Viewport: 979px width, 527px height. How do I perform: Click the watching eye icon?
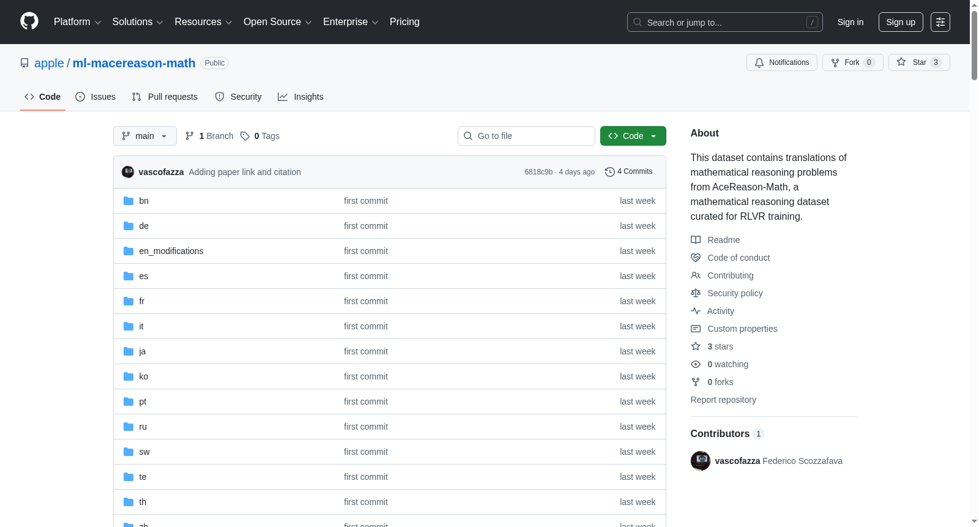click(x=696, y=364)
